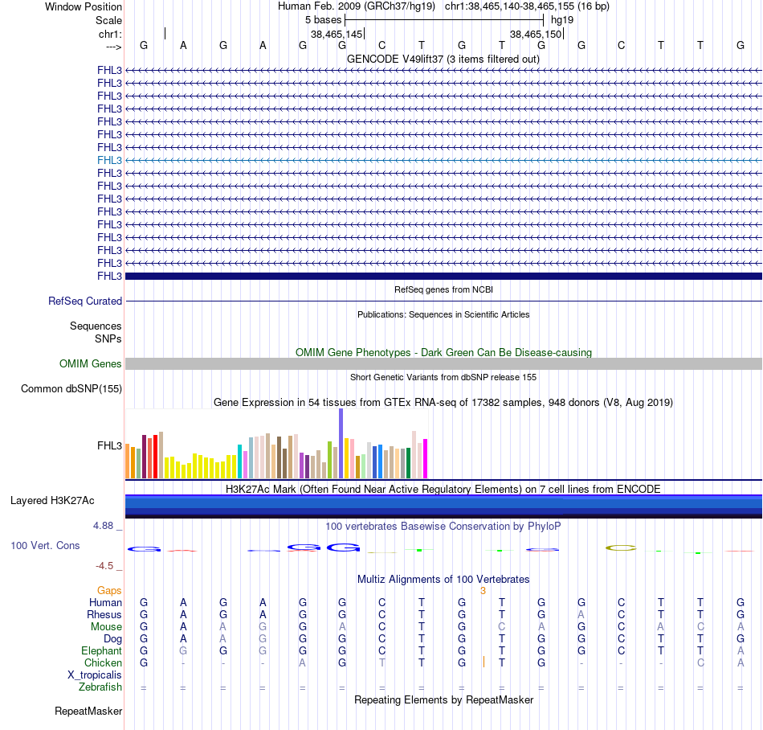Open 100 vertebrates Basewise Conservation PhyloP title
The width and height of the screenshot is (763, 730).
[x=443, y=526]
